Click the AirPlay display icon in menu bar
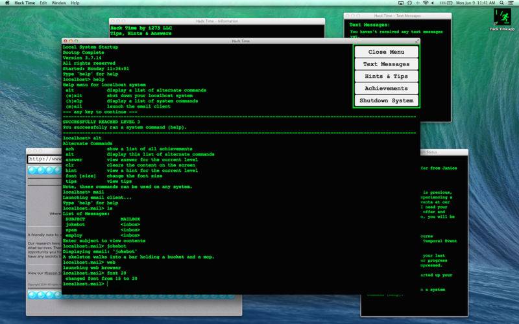Viewport: 519px width, 324px height. click(401, 3)
